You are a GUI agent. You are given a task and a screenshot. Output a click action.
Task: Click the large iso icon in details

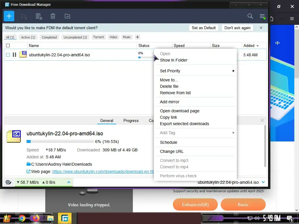coord(14,136)
